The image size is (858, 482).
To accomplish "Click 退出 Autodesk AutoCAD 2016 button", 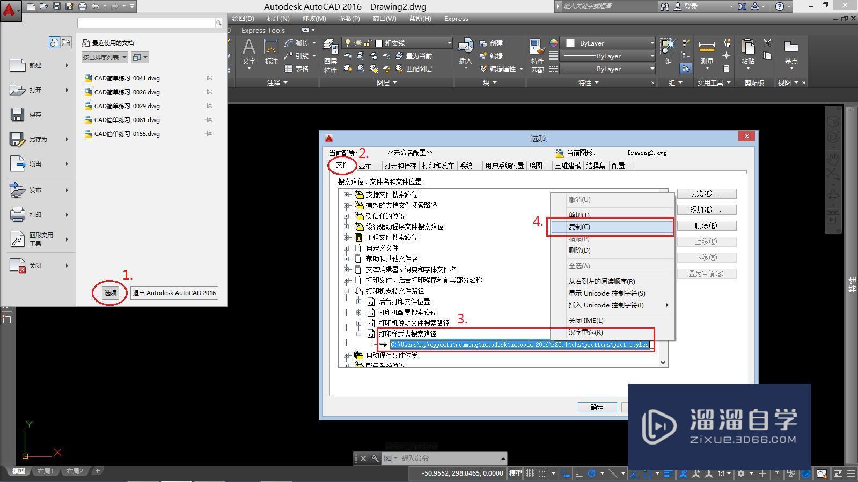I will [174, 293].
